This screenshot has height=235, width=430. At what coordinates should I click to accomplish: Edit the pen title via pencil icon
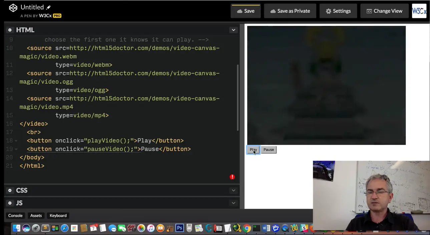pos(48,7)
